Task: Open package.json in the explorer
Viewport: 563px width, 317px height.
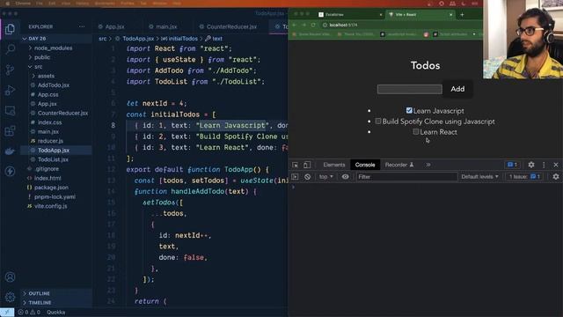Action: coord(51,188)
